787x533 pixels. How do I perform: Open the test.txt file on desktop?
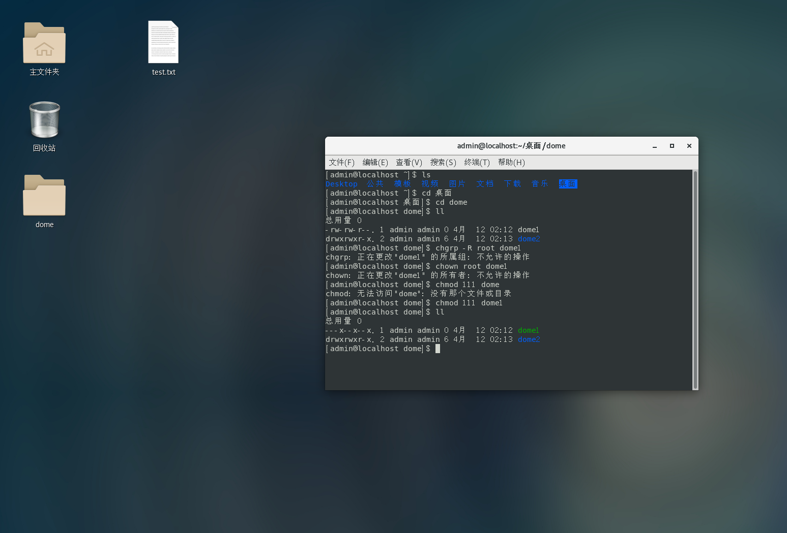(163, 48)
